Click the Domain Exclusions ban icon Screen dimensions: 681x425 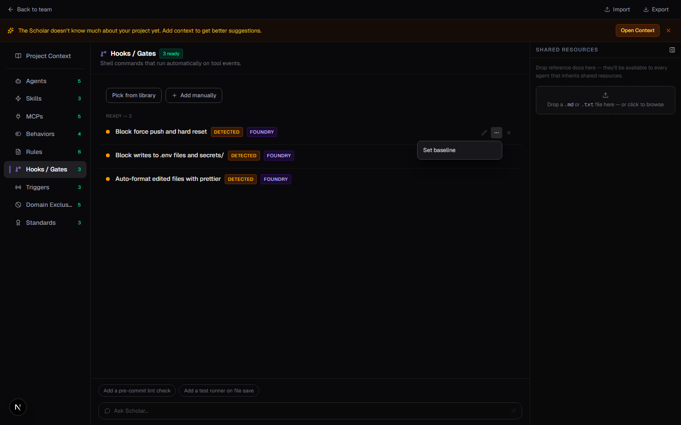pyautogui.click(x=18, y=205)
